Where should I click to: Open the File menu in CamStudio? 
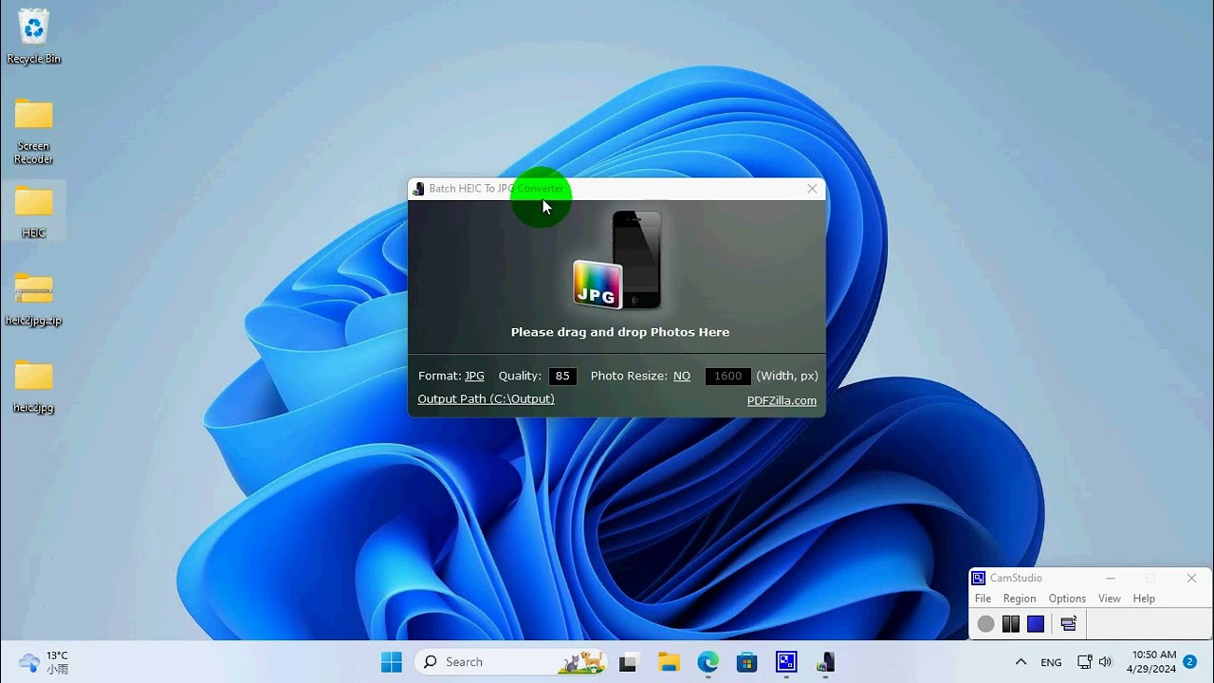[x=983, y=599]
